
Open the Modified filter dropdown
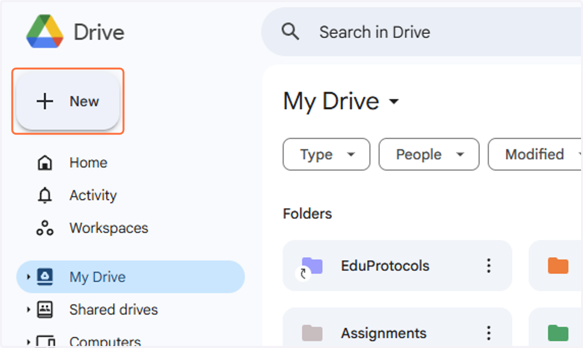coord(535,155)
